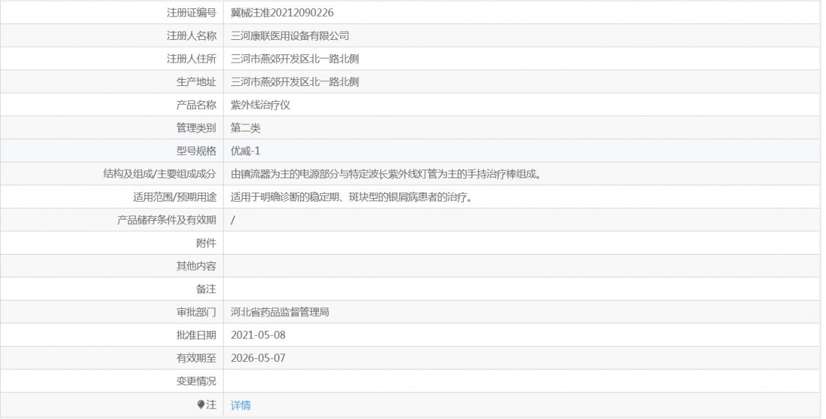
Task: Select approval authority 河北省药品监督管理局
Action: [280, 312]
